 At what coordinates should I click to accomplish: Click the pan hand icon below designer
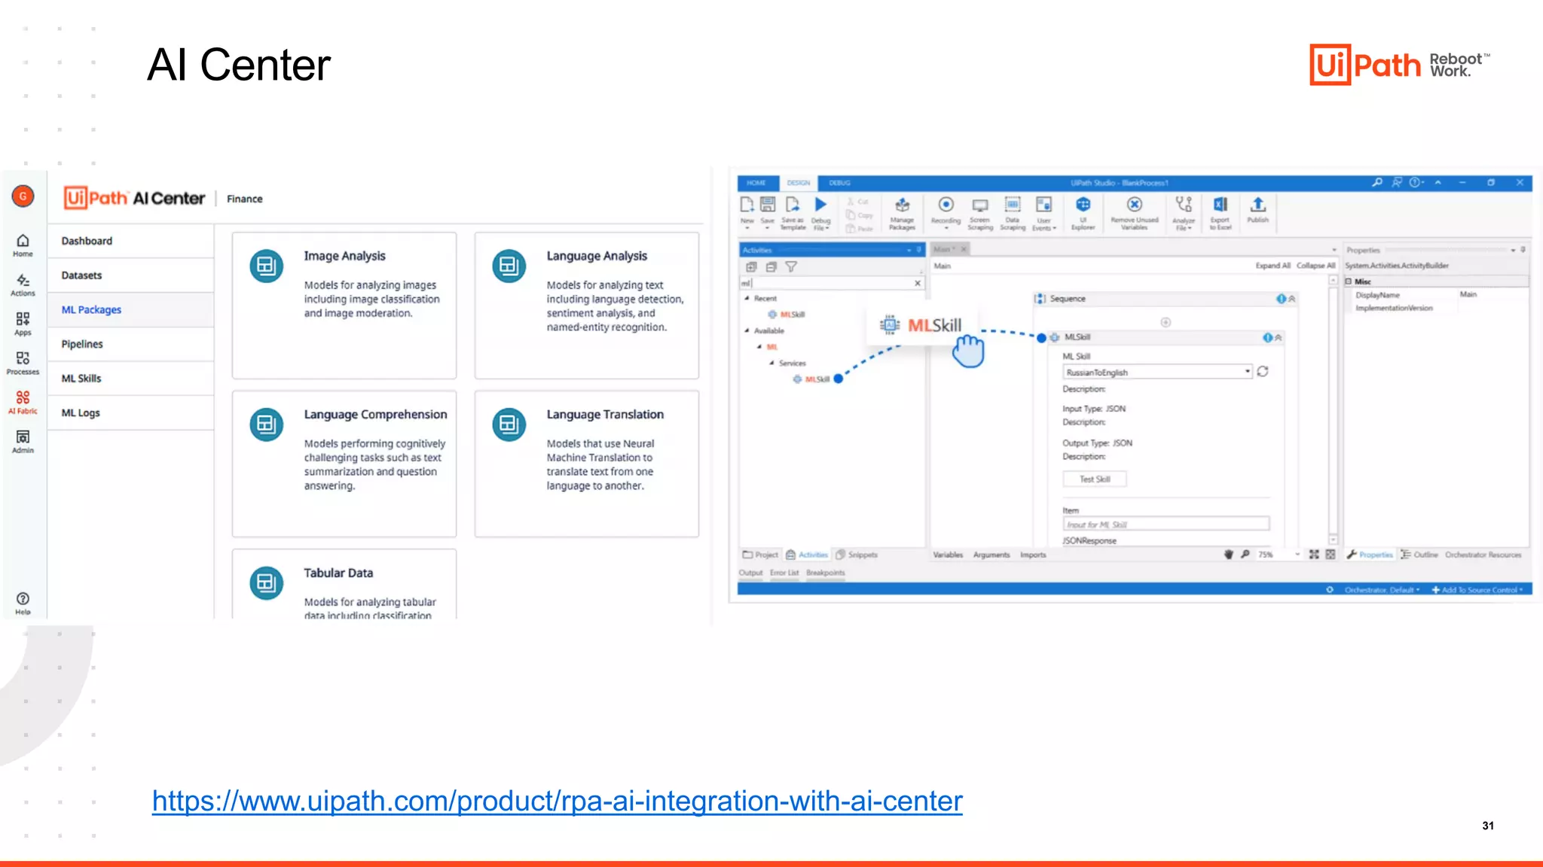pos(1229,555)
